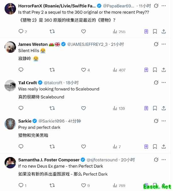This screenshot has height=191, width=173.
Task: Click purple bookmark-folder icon on Sarkie's tweet
Action: [x=146, y=146]
